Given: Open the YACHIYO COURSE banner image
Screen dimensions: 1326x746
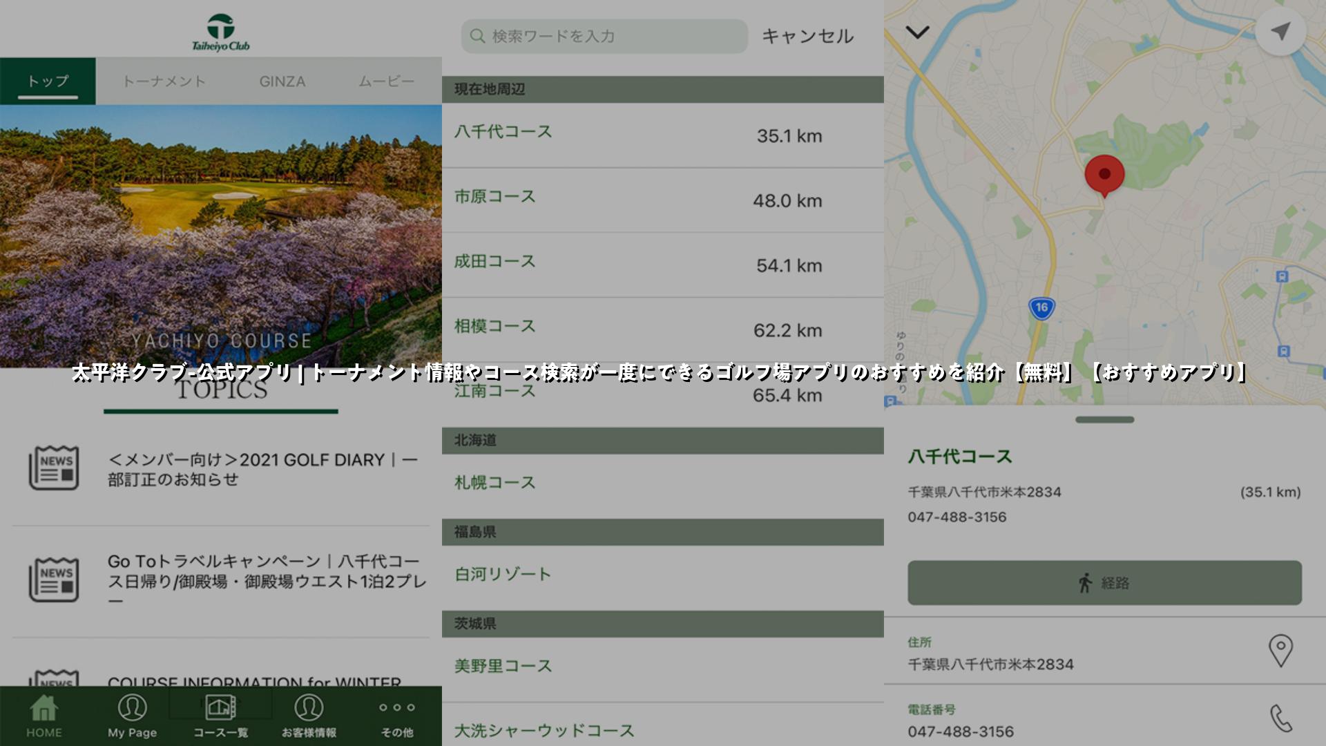Looking at the screenshot, I should point(221,236).
